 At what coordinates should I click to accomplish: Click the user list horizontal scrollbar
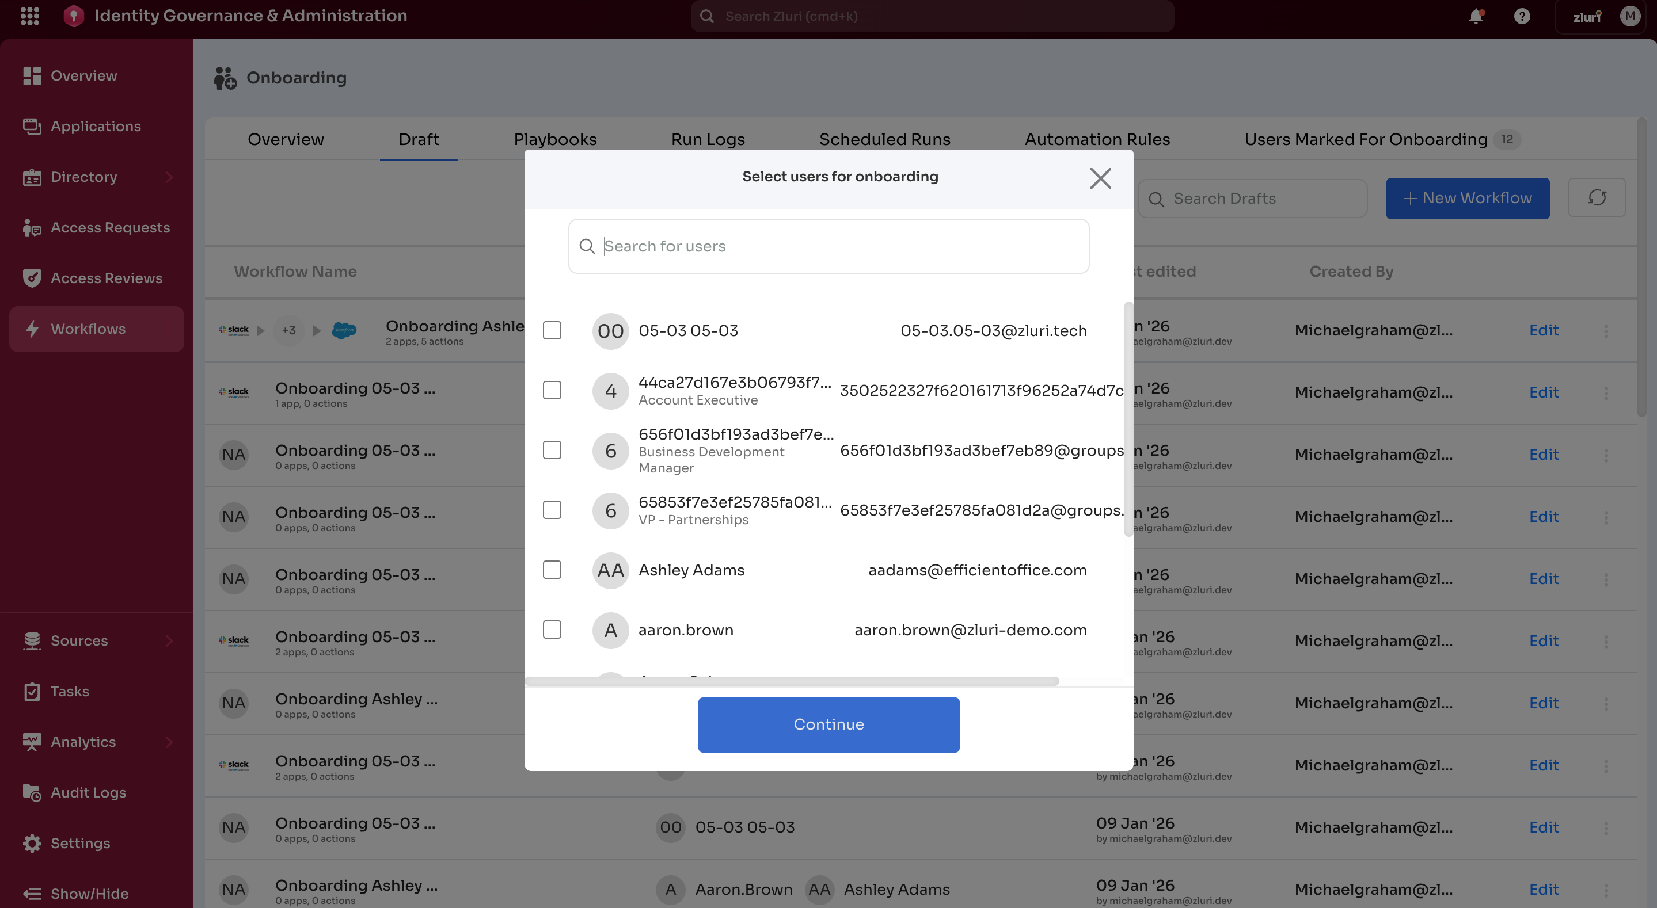coord(791,681)
